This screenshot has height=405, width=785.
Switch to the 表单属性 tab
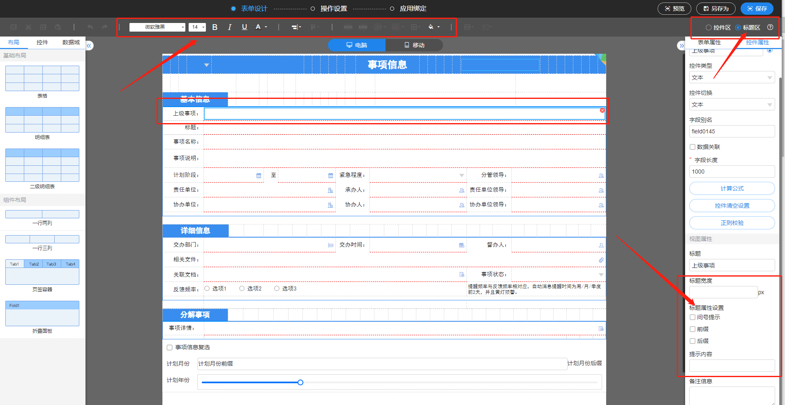click(709, 42)
